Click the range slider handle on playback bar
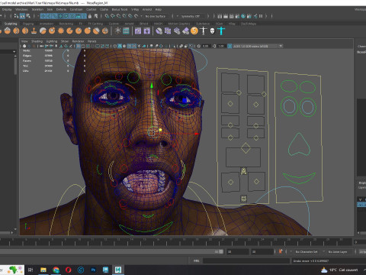Image resolution: width=366 pixels, height=275 pixels. pyautogui.click(x=221, y=251)
